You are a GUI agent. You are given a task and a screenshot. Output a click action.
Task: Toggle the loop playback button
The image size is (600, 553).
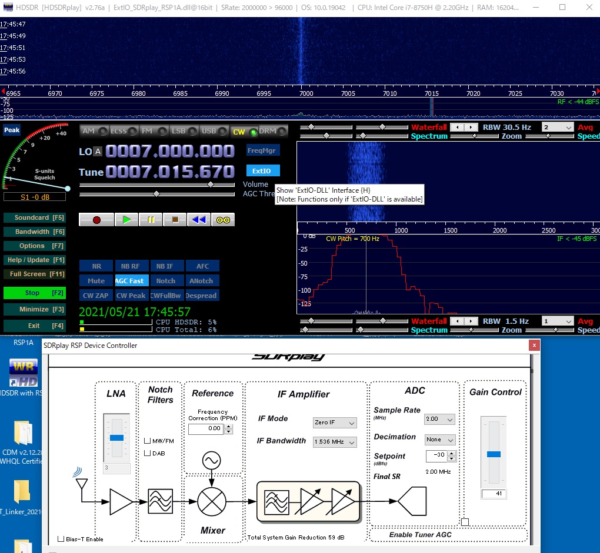(223, 220)
